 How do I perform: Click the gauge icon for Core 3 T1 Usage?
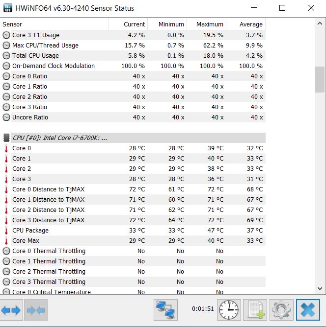pyautogui.click(x=6, y=35)
